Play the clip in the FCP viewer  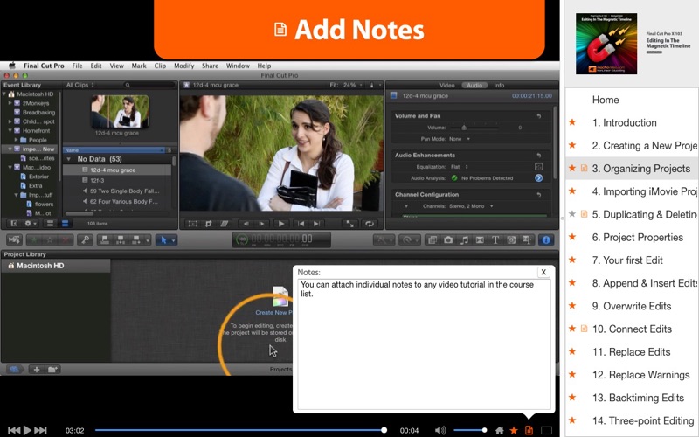[280, 224]
